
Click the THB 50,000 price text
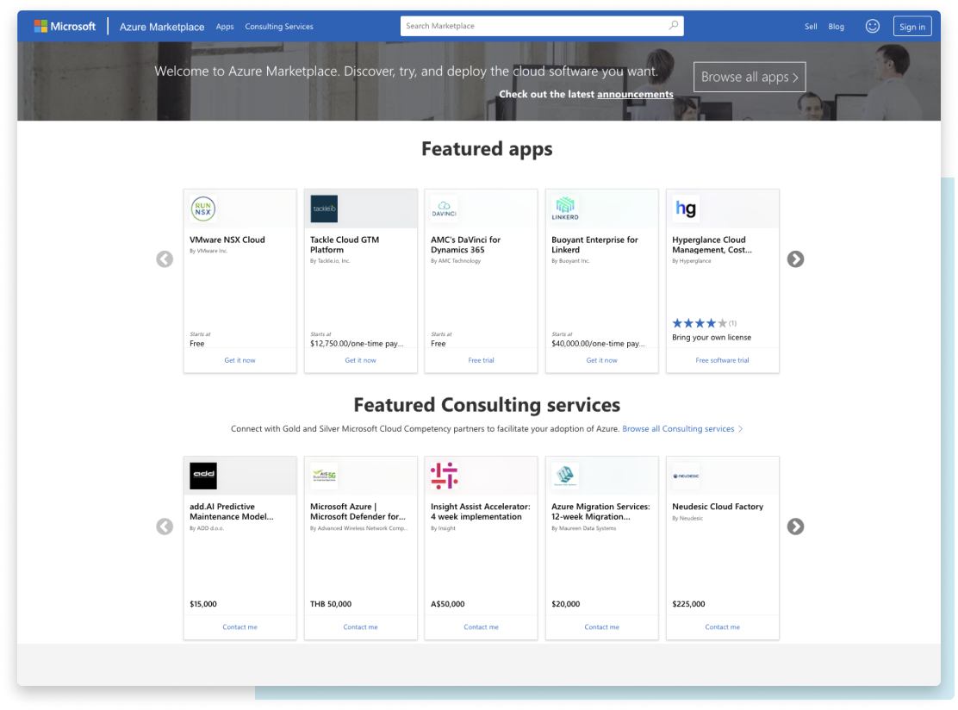(331, 604)
